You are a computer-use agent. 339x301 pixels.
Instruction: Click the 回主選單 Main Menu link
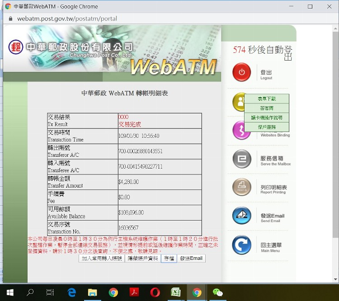(x=271, y=247)
